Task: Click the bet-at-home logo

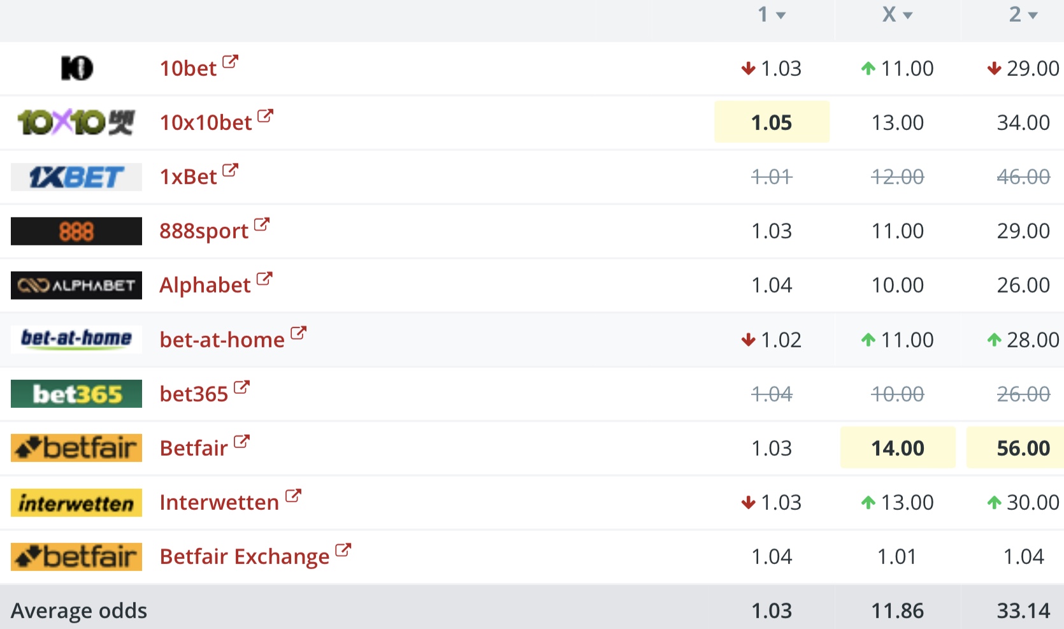Action: 76,338
